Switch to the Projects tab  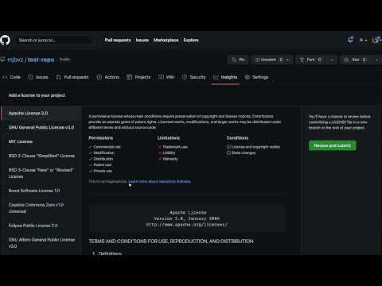point(138,77)
